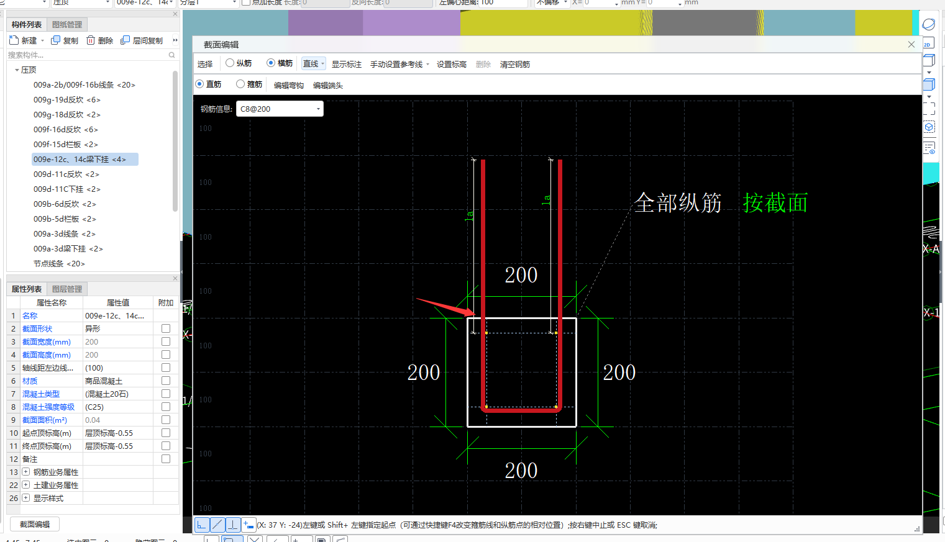
Task: Click 显示标注 in the toolbar
Action: (x=347, y=64)
